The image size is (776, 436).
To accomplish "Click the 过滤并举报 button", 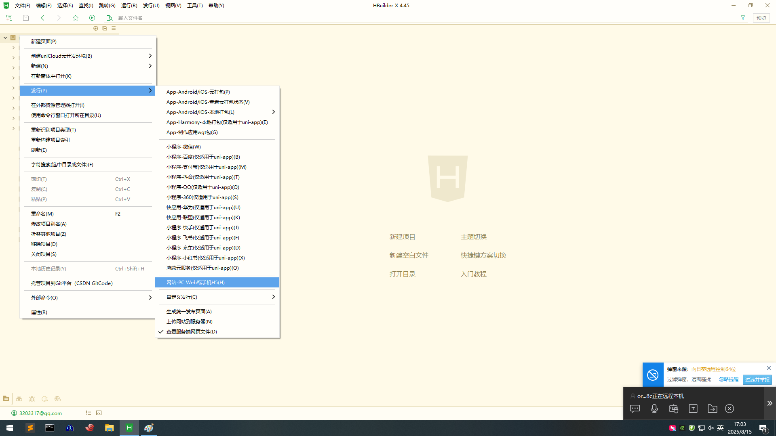I will (x=757, y=380).
